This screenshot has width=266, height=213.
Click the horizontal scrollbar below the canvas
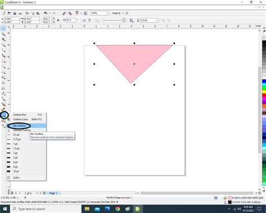(x=197, y=193)
